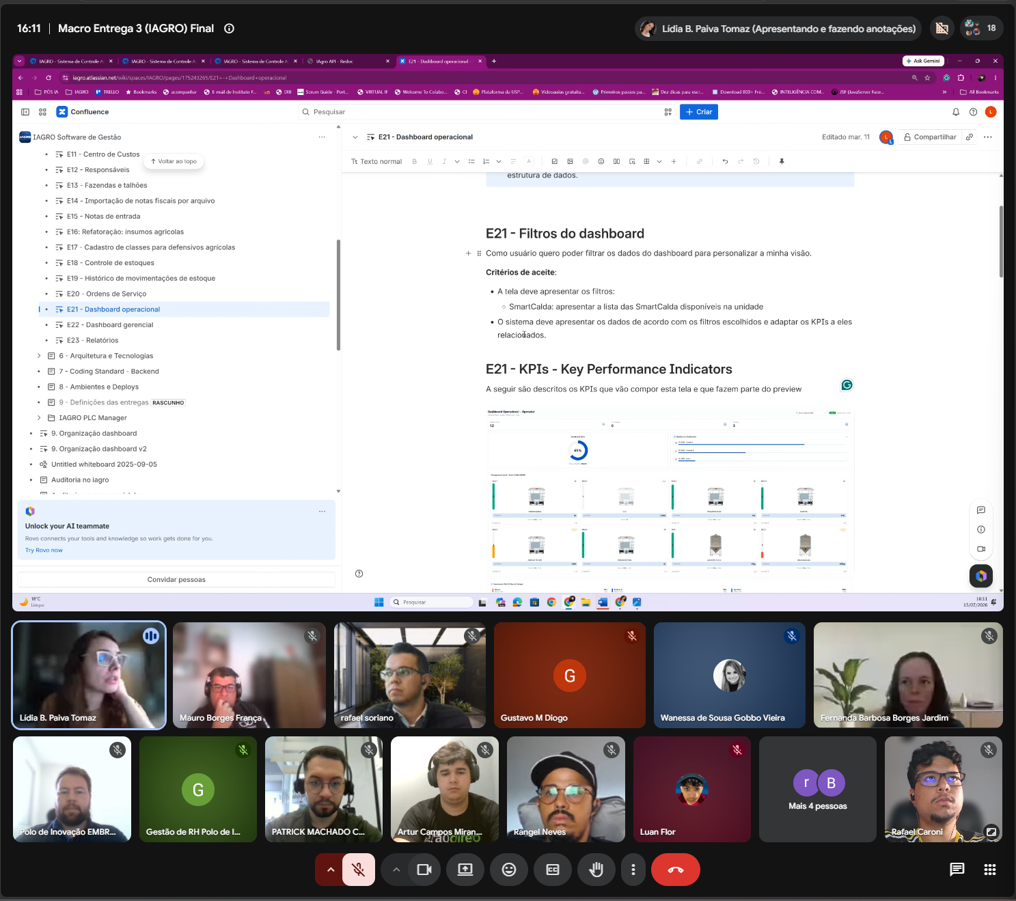
Task: Click the Compartilhar button
Action: [x=930, y=137]
